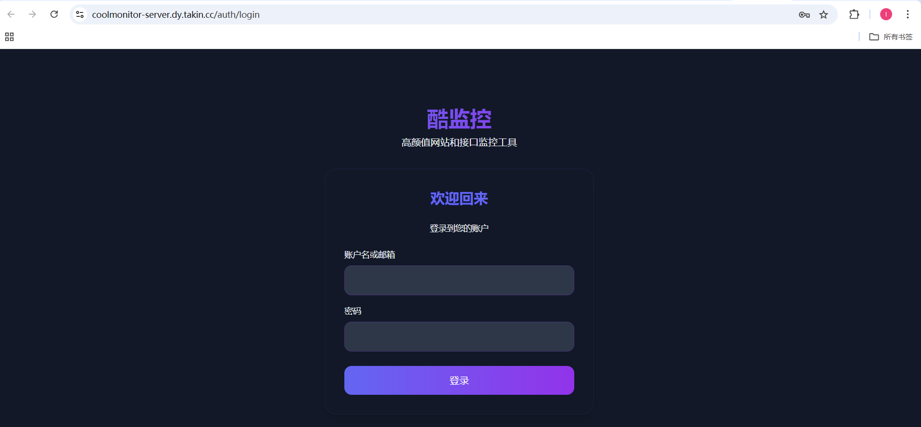The height and width of the screenshot is (427, 921).
Task: Open the apps grid in bookmarks bar
Action: pyautogui.click(x=9, y=37)
